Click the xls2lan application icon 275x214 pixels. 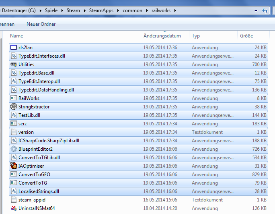coord(14,48)
